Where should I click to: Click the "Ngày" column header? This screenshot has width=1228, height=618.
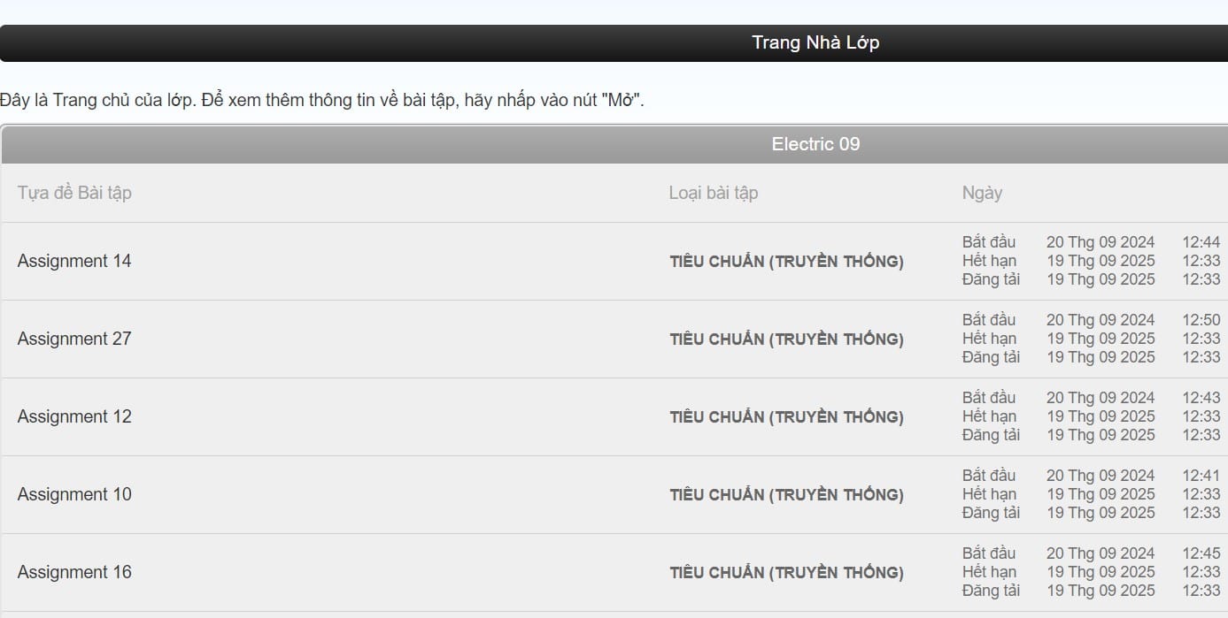click(982, 193)
